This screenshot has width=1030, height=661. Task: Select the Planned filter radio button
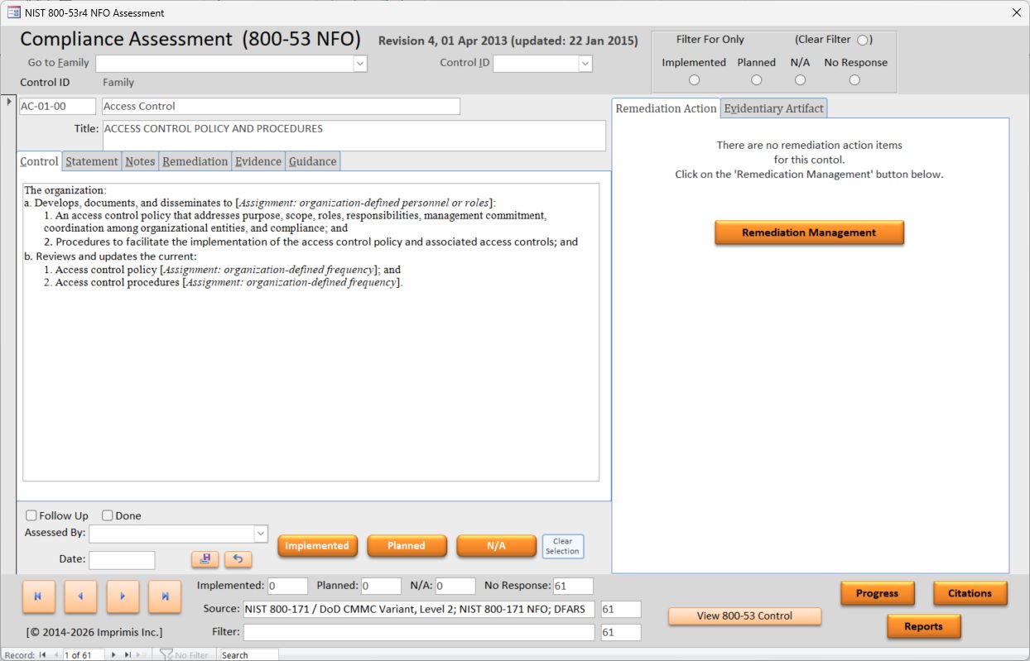pos(756,80)
